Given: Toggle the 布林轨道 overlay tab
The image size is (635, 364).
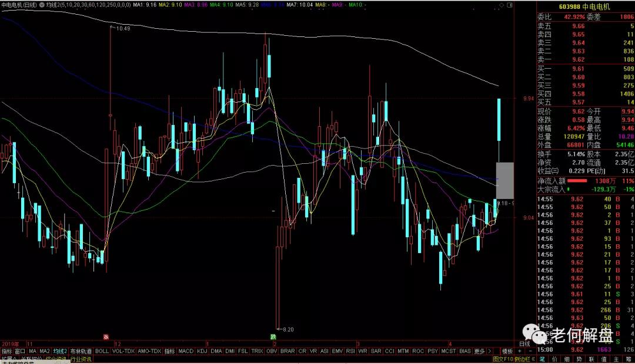Looking at the screenshot, I should click(81, 351).
